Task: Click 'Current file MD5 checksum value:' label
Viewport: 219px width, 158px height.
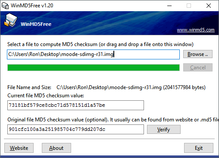Action: [46, 96]
